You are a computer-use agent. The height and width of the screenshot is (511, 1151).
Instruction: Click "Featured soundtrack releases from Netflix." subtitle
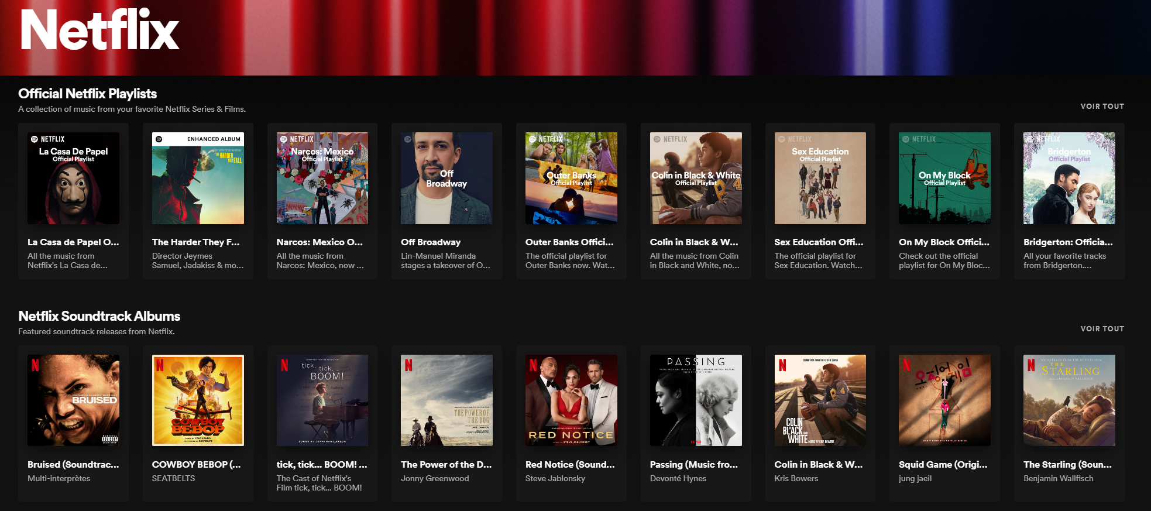tap(97, 332)
